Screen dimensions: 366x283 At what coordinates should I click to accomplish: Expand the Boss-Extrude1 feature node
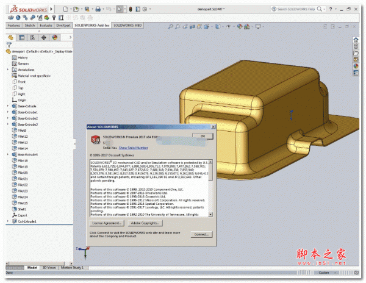[x=8, y=112]
